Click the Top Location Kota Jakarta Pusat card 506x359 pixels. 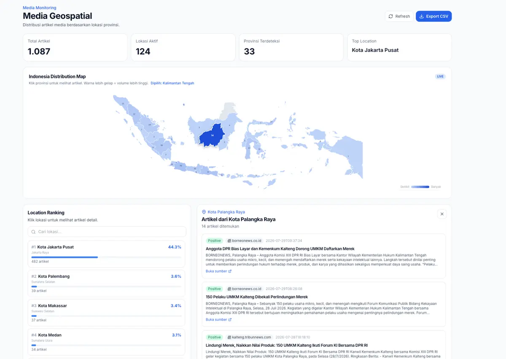point(399,47)
